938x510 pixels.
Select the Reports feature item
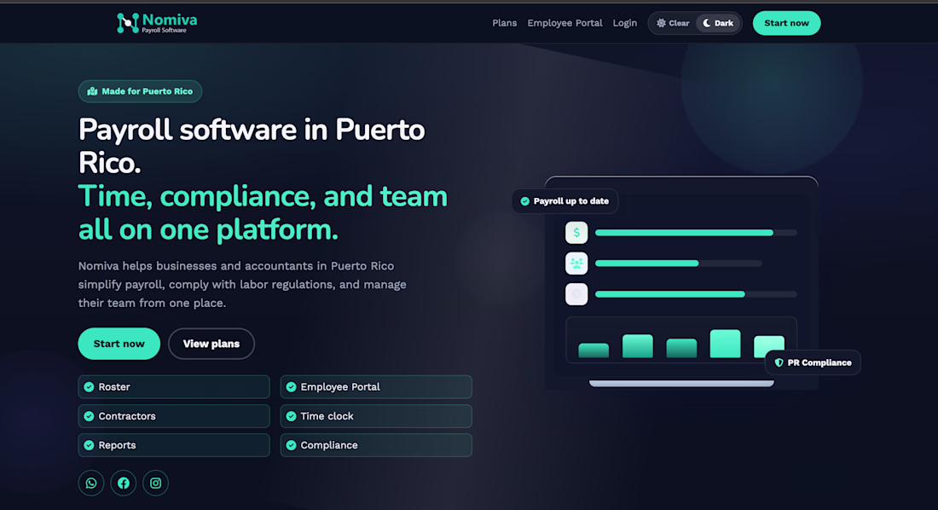click(x=173, y=444)
